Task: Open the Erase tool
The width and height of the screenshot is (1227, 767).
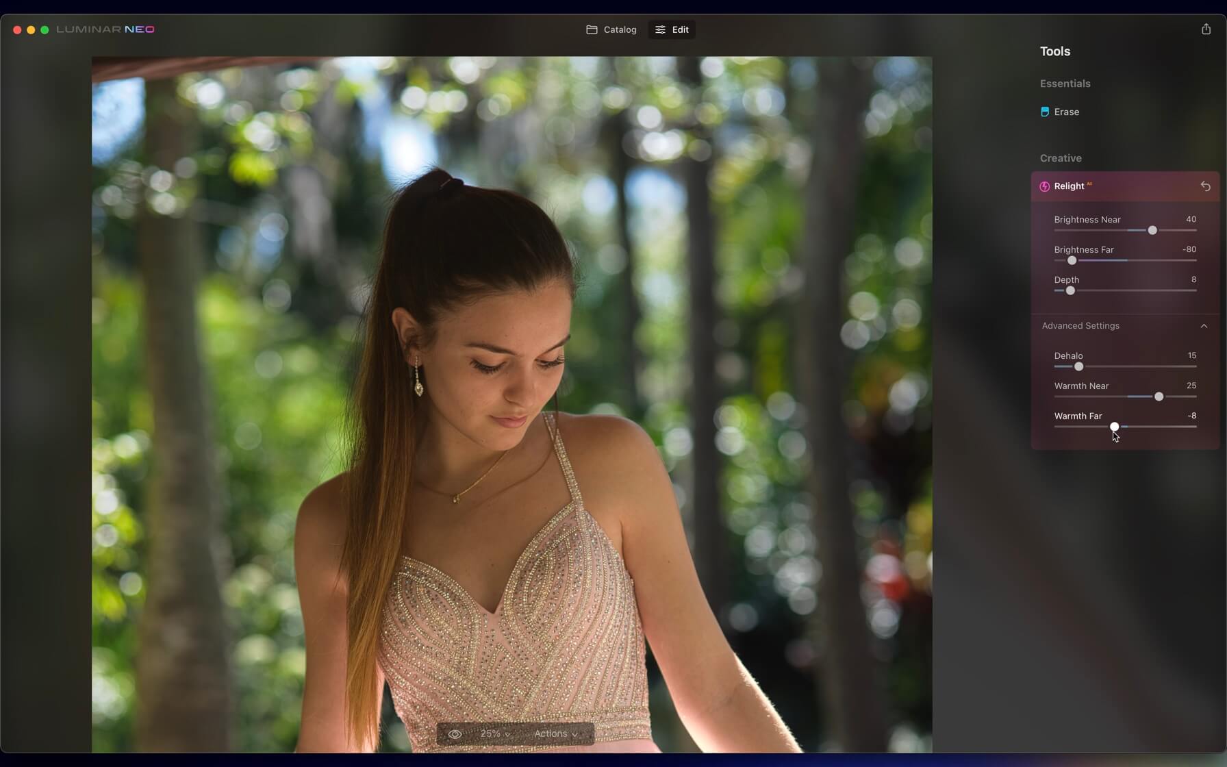Action: (1066, 112)
